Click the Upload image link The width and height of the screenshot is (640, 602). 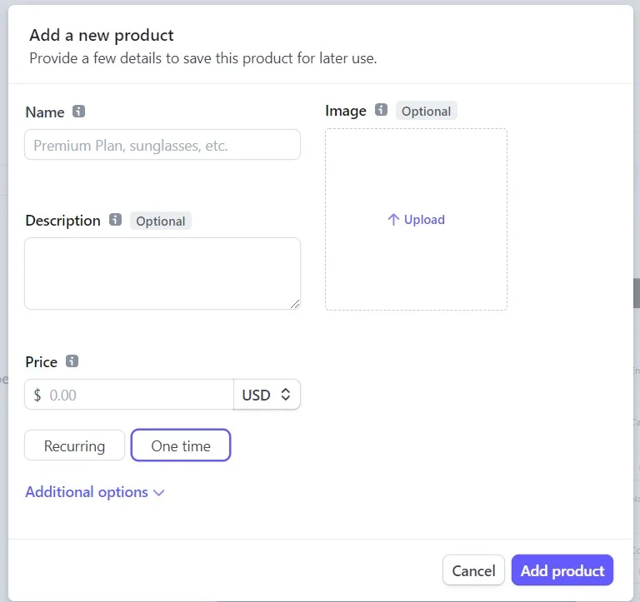click(x=424, y=220)
